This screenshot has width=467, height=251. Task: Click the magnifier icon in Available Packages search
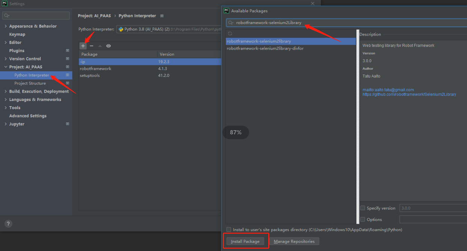[231, 23]
